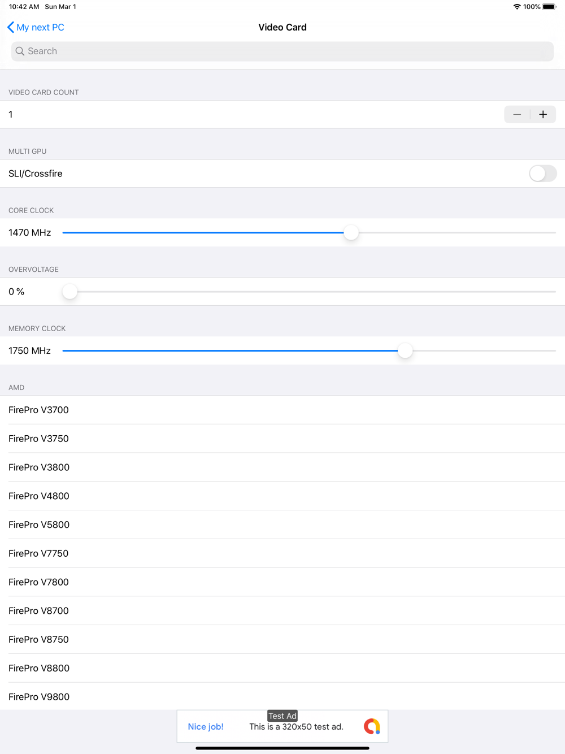565x754 pixels.
Task: Click the Overvoltage slider knob
Action: [70, 292]
